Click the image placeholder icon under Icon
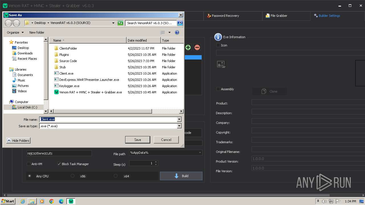The image size is (365, 205). [221, 64]
